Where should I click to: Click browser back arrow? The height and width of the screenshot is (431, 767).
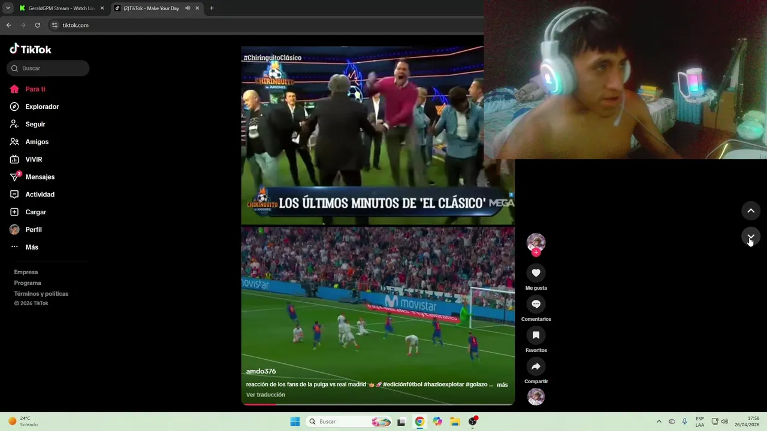[x=8, y=25]
